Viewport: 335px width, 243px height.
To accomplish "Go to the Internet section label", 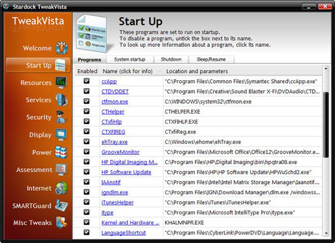I will [39, 188].
